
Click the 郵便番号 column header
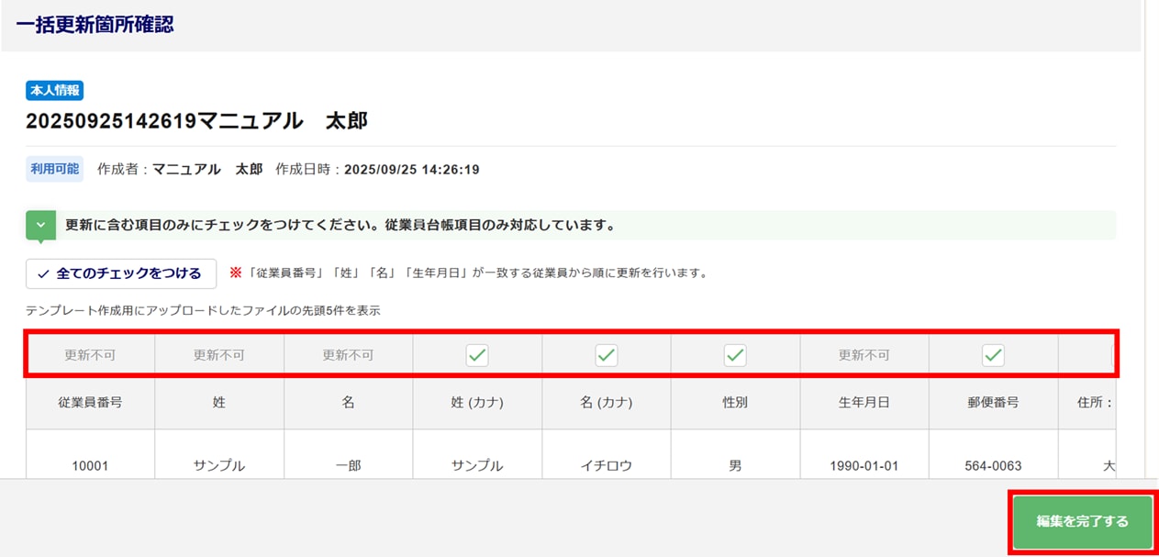click(993, 403)
